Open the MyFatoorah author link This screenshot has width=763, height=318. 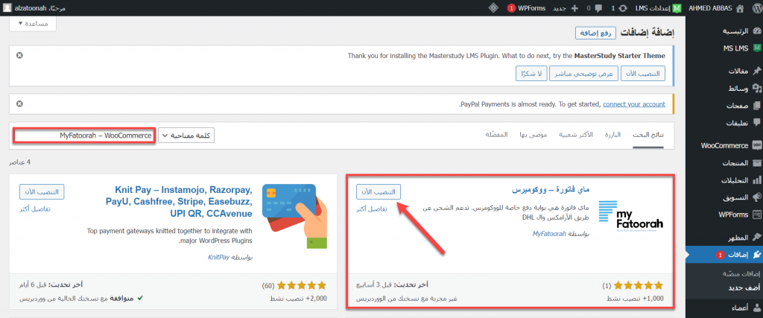pos(549,233)
